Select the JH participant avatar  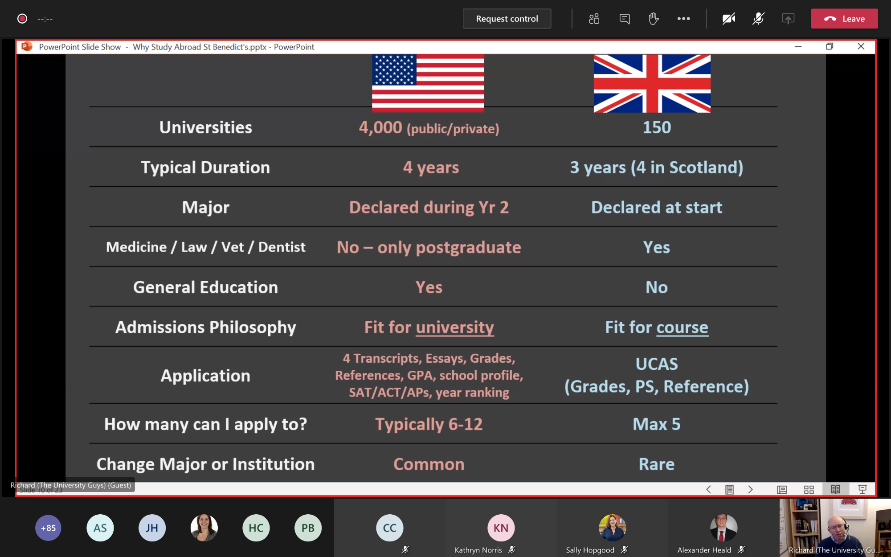tap(152, 528)
